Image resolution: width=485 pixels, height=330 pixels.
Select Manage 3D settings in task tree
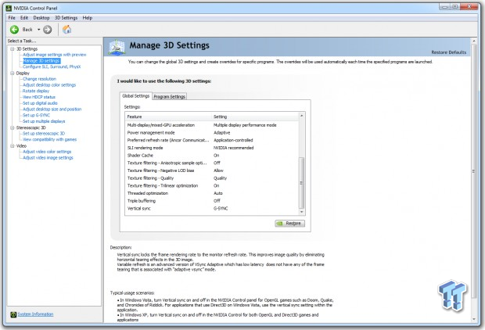41,61
